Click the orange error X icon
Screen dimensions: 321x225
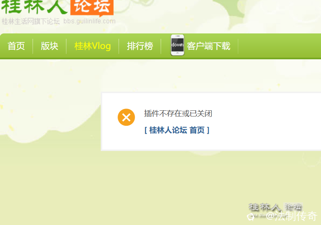click(x=126, y=117)
